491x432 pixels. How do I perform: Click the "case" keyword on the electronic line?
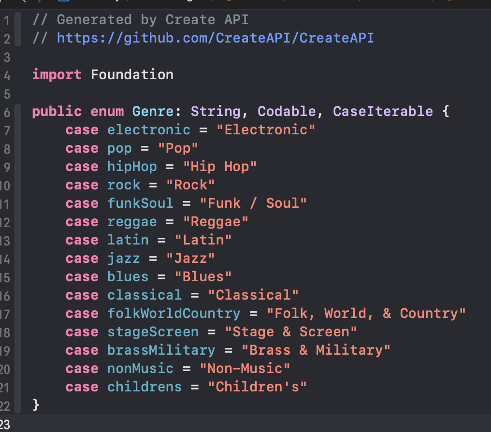coord(82,130)
